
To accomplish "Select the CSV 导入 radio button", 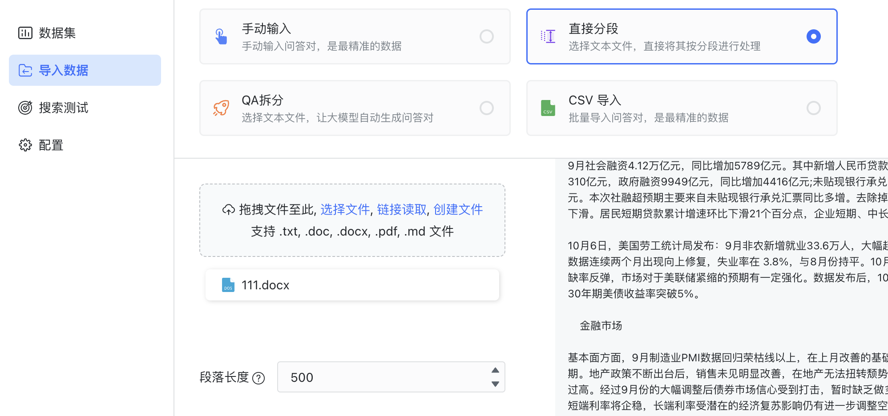I will pos(814,108).
